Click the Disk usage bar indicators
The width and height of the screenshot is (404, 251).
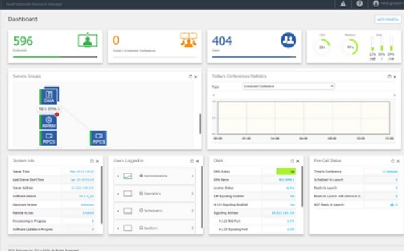pyautogui.click(x=381, y=44)
